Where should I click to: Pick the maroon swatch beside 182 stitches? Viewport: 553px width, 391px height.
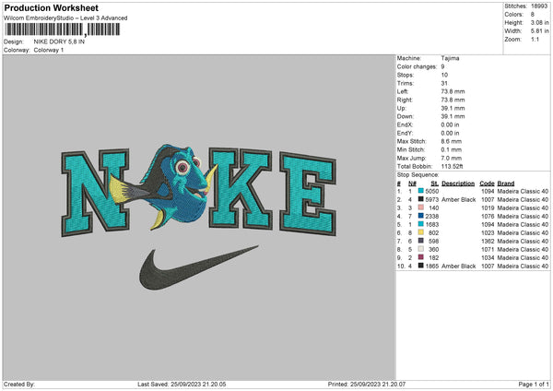(421, 257)
